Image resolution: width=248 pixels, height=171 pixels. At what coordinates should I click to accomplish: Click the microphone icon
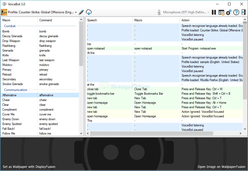tap(159, 12)
